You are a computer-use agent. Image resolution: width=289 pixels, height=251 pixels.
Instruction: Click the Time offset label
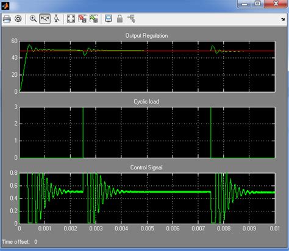pyautogui.click(x=16, y=242)
